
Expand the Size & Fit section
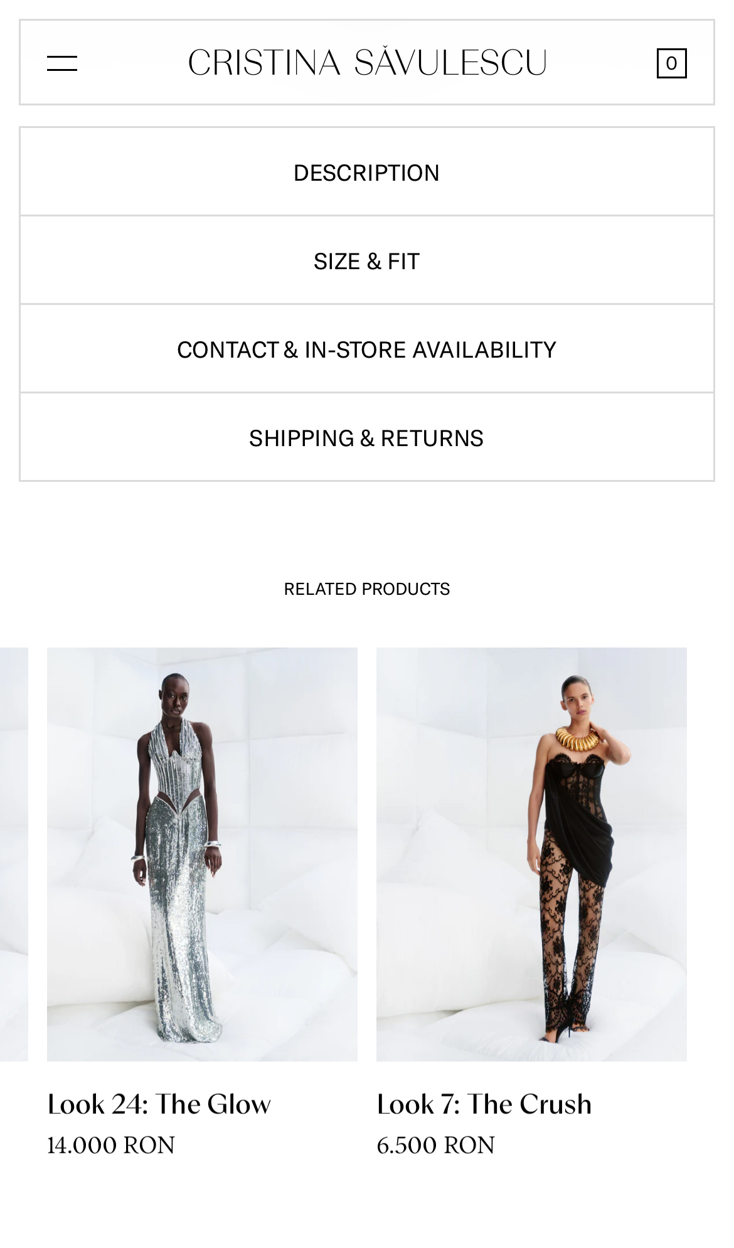367,260
